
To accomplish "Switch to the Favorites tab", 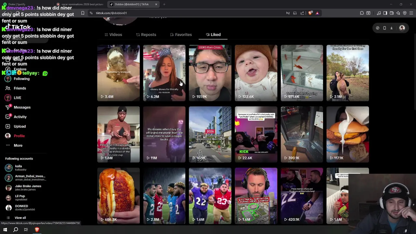I will [181, 34].
